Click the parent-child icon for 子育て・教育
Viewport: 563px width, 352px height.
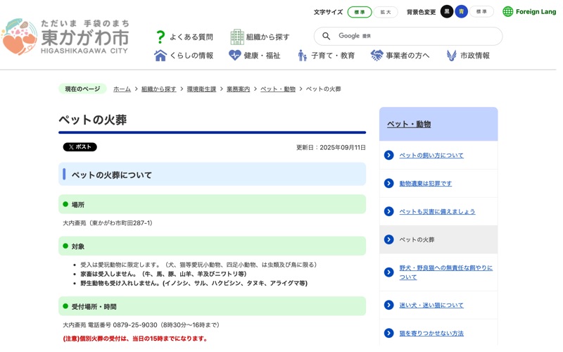(302, 56)
